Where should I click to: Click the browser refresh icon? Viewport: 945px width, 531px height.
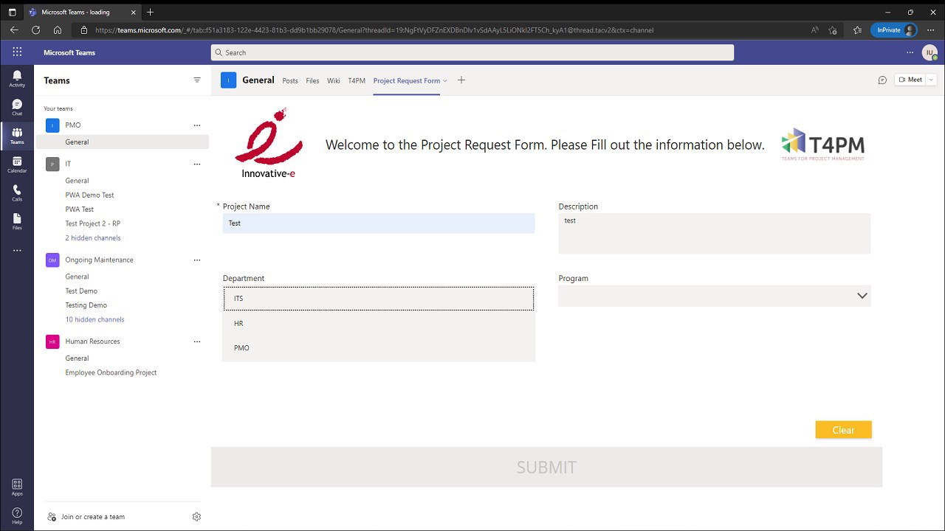35,30
